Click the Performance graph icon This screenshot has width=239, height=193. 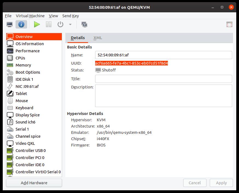(x=10, y=51)
